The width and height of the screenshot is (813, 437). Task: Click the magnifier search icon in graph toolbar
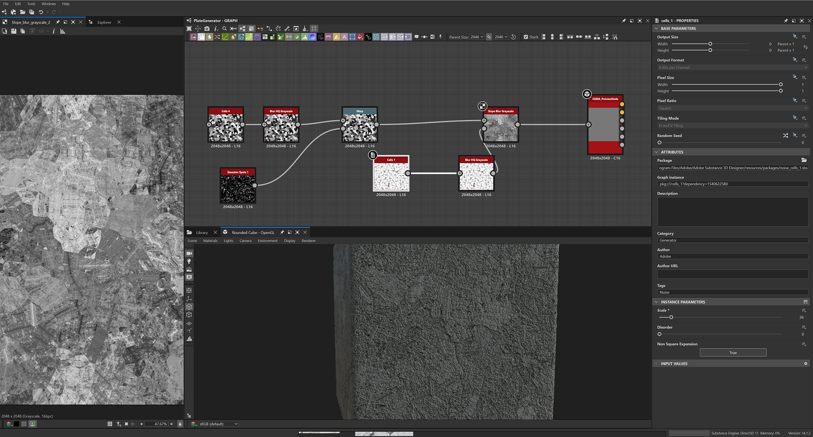pyautogui.click(x=224, y=29)
